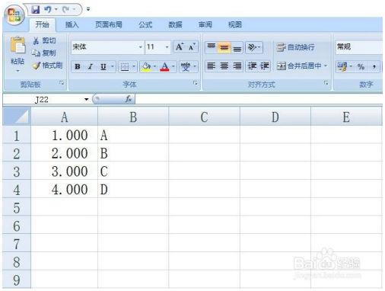Click the 自动换行 wrap text button
The width and height of the screenshot is (385, 291).
[x=295, y=47]
